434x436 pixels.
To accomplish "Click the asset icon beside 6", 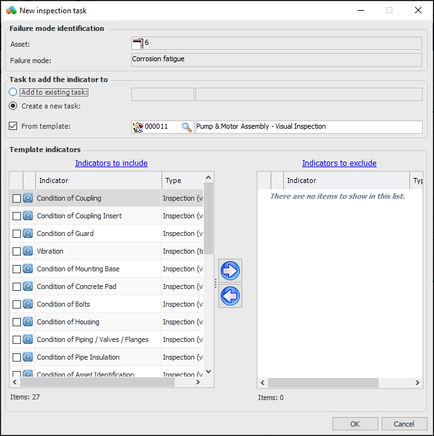I will [x=138, y=44].
